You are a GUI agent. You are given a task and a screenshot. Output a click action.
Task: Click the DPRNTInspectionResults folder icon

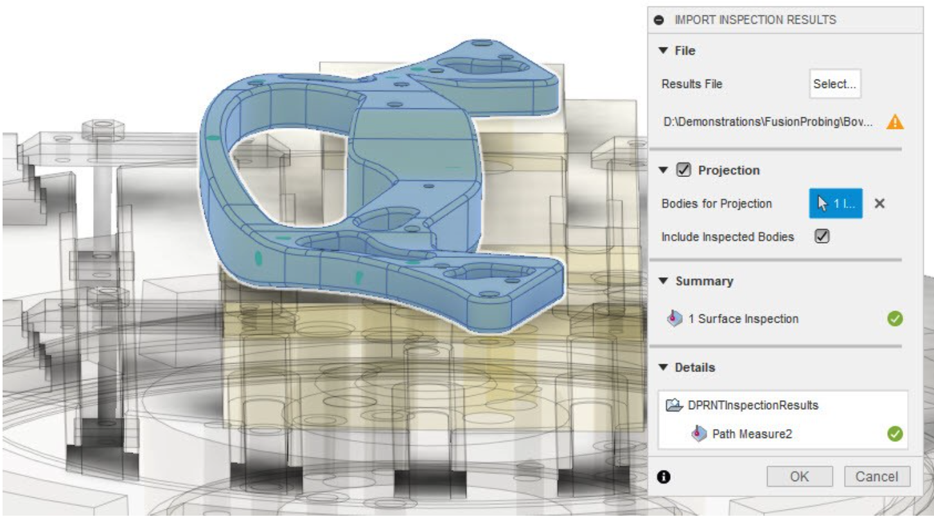tap(675, 405)
